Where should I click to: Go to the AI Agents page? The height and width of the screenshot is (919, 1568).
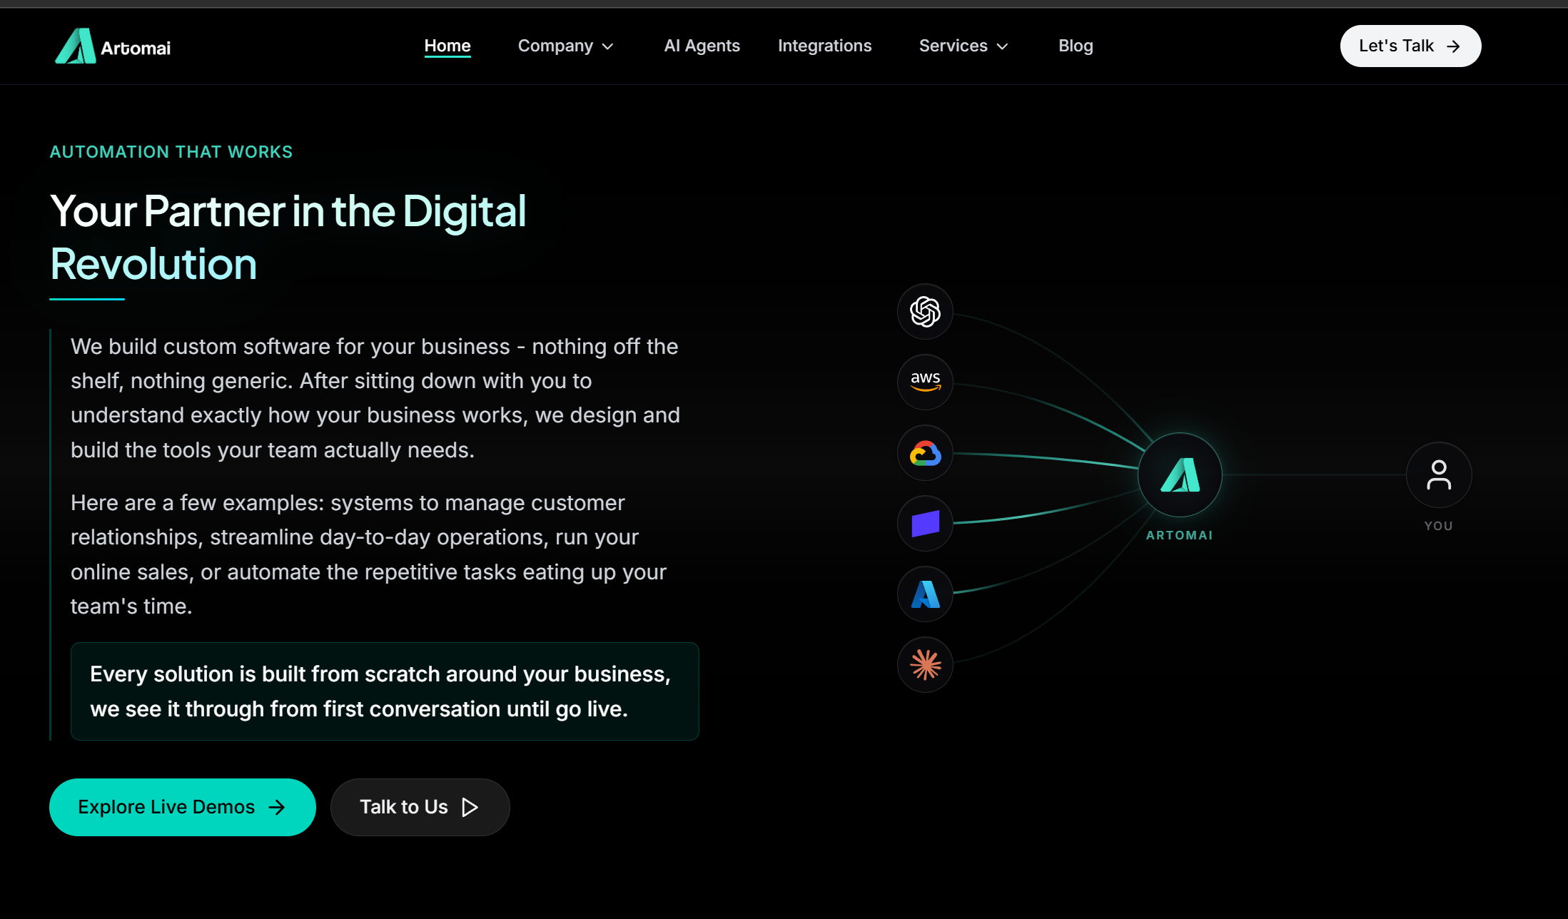[x=702, y=46]
